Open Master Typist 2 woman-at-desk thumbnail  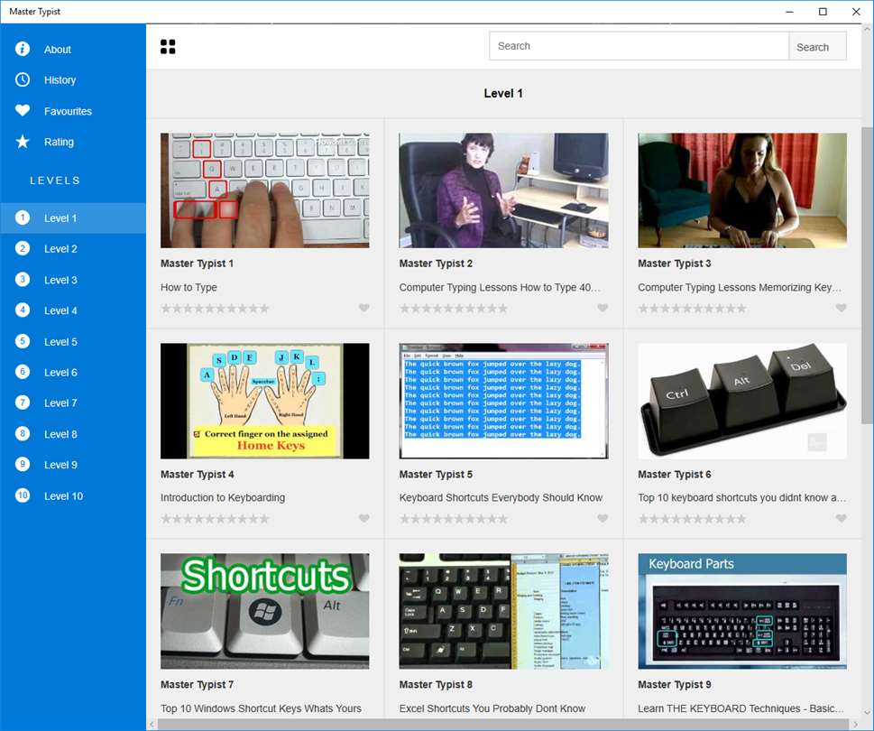tap(503, 190)
